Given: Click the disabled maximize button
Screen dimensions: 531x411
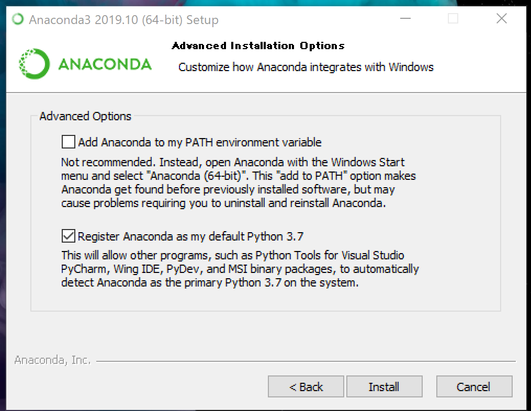Looking at the screenshot, I should pos(453,18).
